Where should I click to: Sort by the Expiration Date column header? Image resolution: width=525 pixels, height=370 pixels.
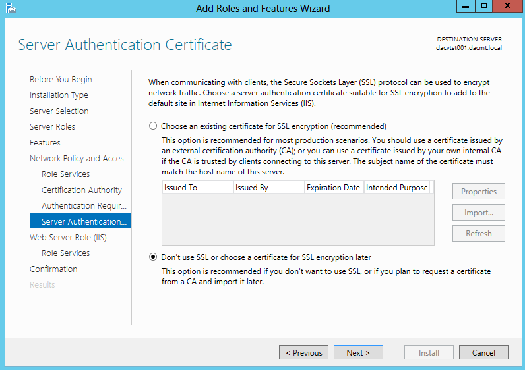pos(334,188)
